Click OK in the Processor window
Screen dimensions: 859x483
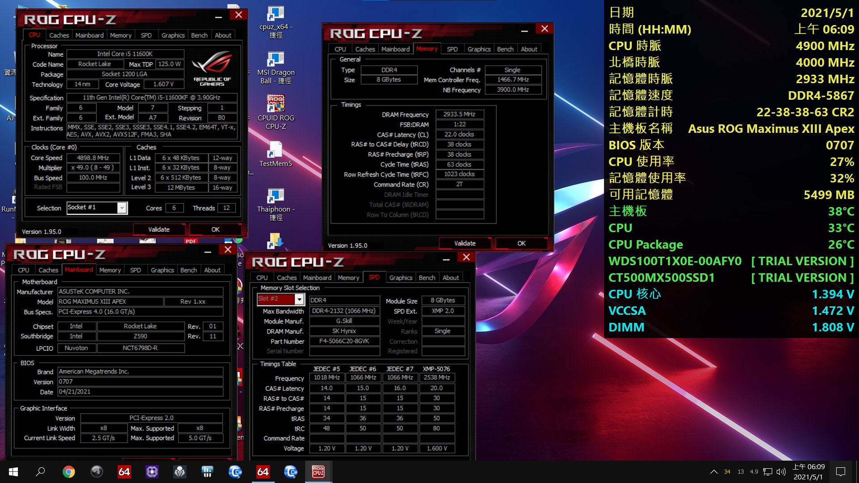pyautogui.click(x=216, y=229)
